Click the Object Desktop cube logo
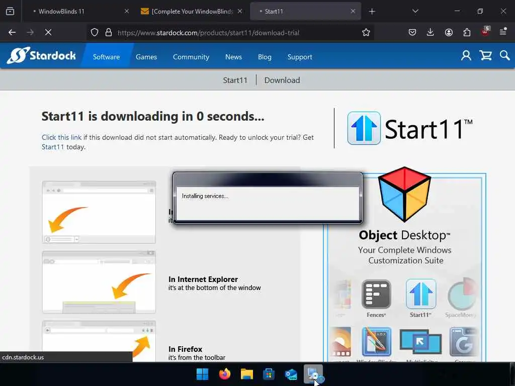Viewport: 515px width, 386px height. click(404, 194)
